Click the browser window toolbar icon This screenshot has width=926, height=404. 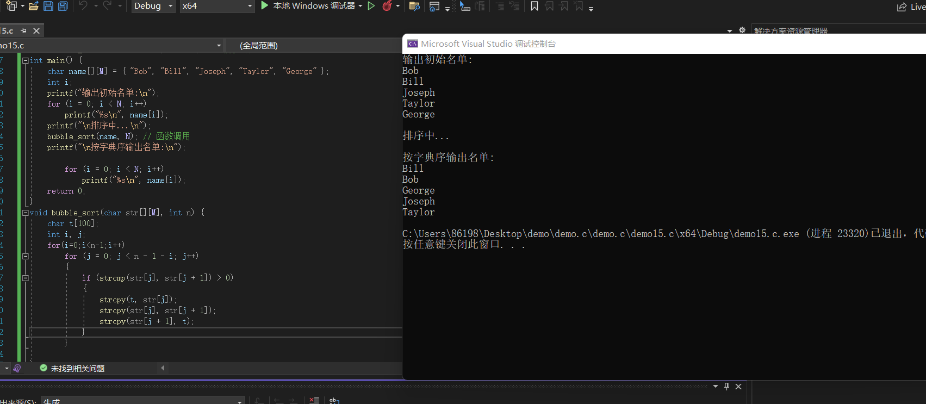coord(434,7)
